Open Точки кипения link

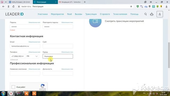click(x=120, y=14)
